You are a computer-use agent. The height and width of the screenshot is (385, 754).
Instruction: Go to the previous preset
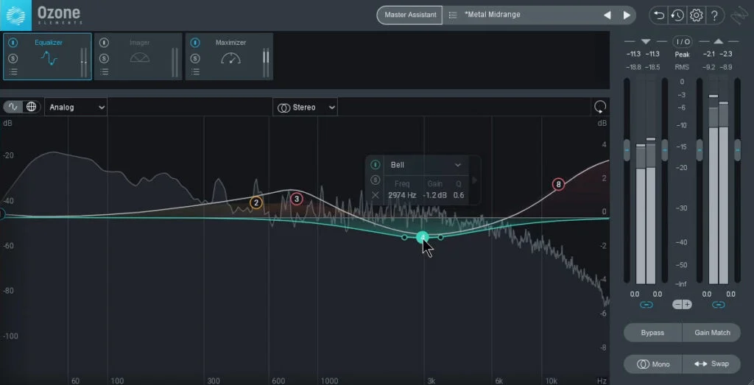pyautogui.click(x=607, y=15)
